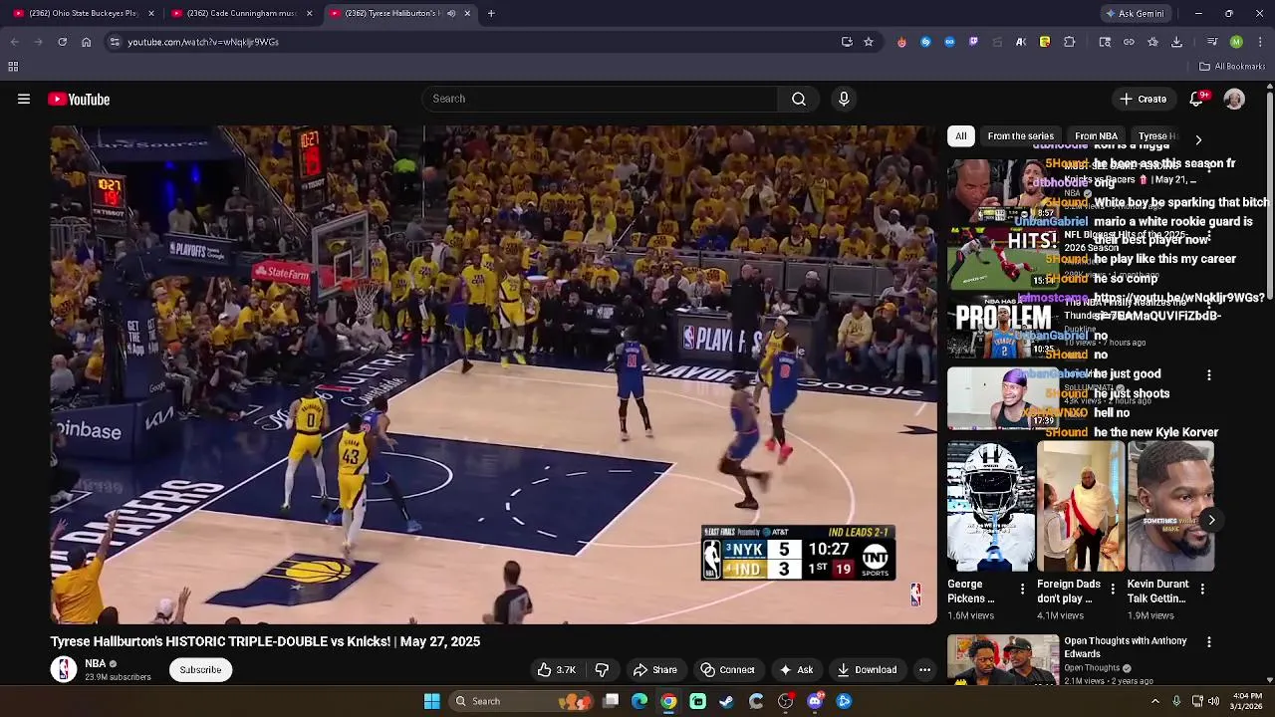The image size is (1275, 717).
Task: Subscribe to the NBA channel
Action: click(x=200, y=669)
